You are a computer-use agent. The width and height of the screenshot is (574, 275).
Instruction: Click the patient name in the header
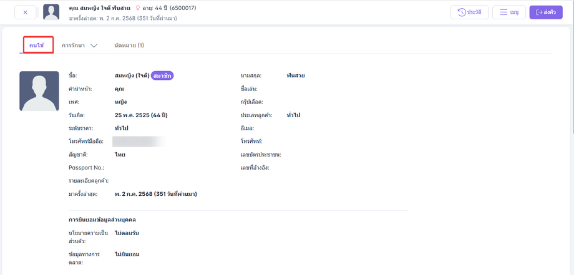click(x=100, y=7)
